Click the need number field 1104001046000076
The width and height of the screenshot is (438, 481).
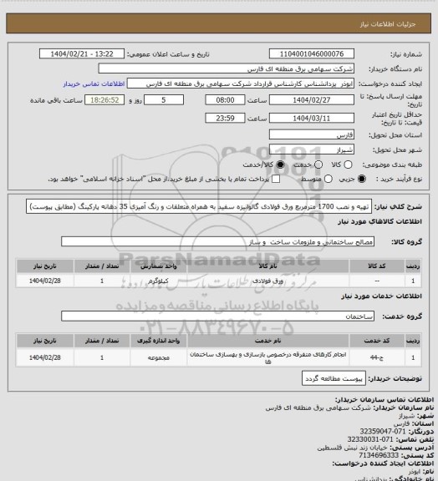[x=312, y=53]
